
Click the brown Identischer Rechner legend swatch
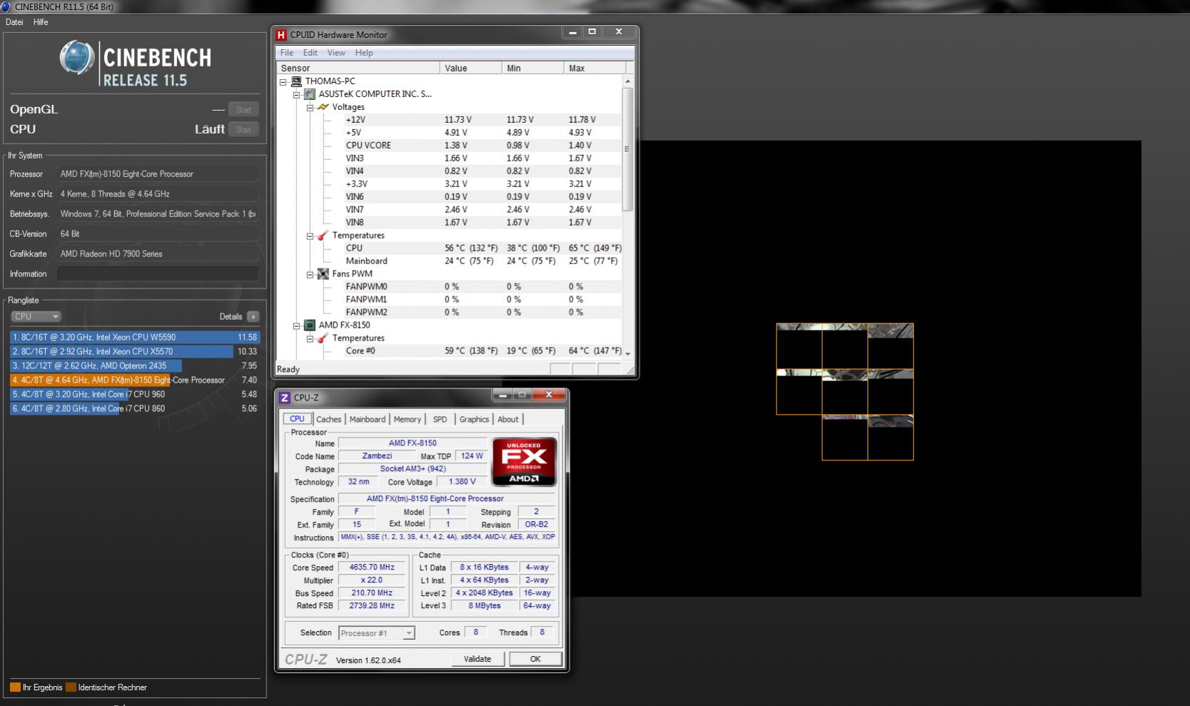click(x=71, y=687)
